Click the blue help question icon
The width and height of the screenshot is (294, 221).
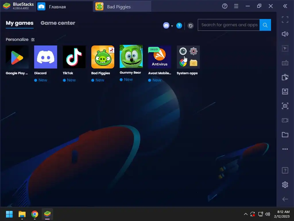(179, 26)
